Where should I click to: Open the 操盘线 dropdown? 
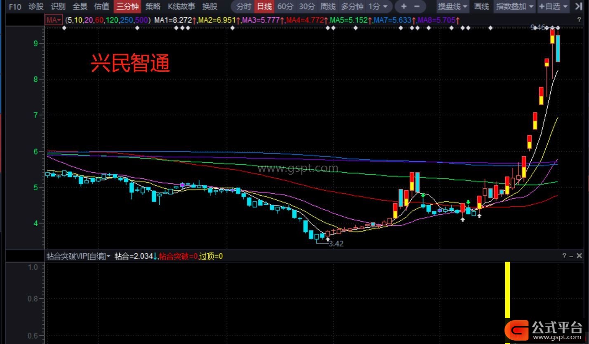pos(452,6)
